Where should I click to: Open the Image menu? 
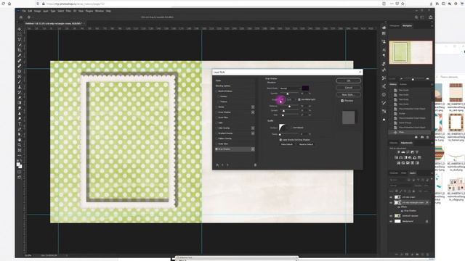(37, 11)
